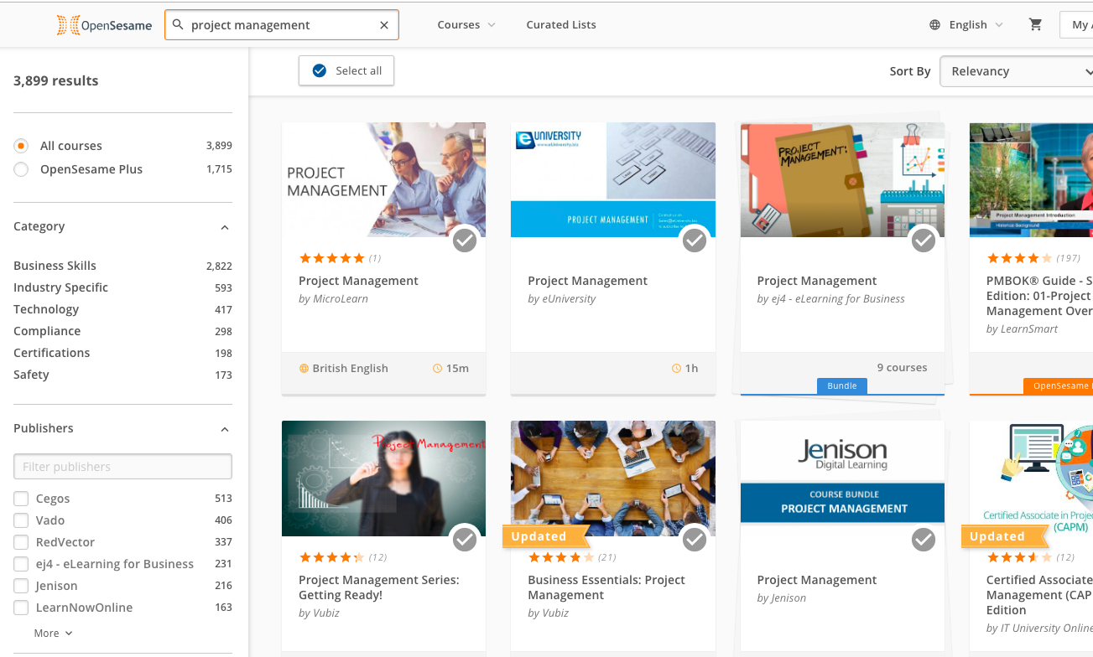This screenshot has width=1093, height=657.
Task: Click the search magnifier icon
Action: point(178,25)
